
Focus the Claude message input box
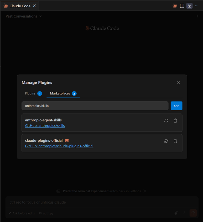(102, 202)
